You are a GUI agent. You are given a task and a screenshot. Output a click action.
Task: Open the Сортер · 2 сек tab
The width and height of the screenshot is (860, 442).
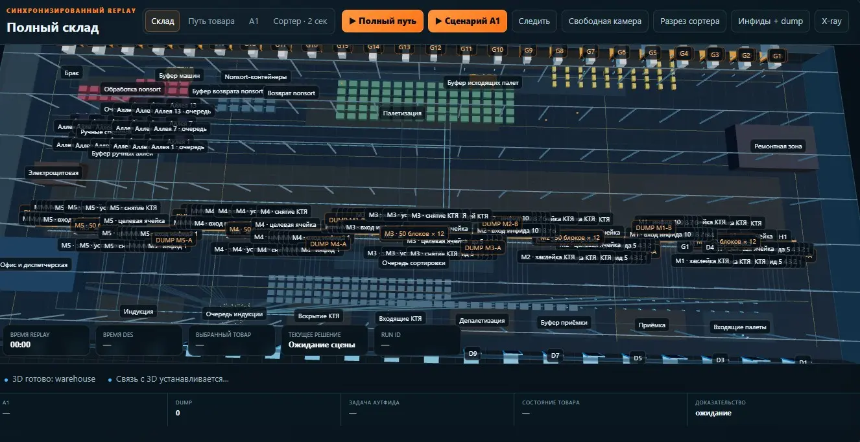(300, 21)
